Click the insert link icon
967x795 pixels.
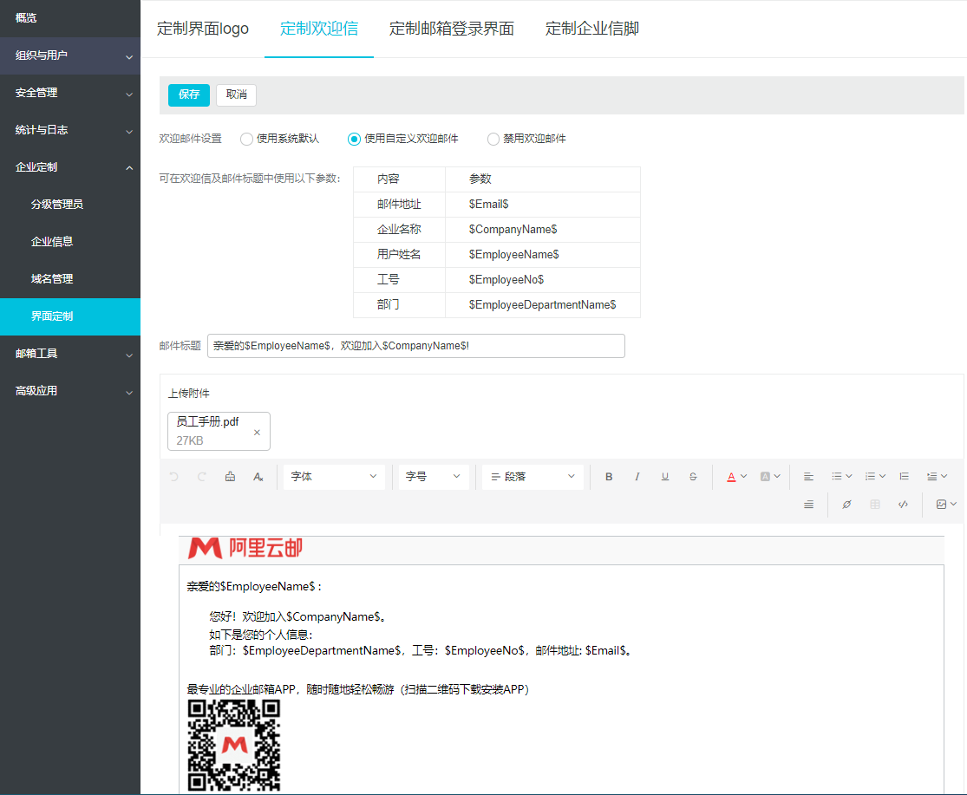coord(846,505)
